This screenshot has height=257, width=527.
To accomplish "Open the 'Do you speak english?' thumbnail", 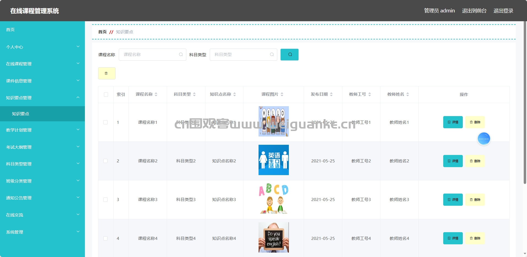I will (274, 237).
